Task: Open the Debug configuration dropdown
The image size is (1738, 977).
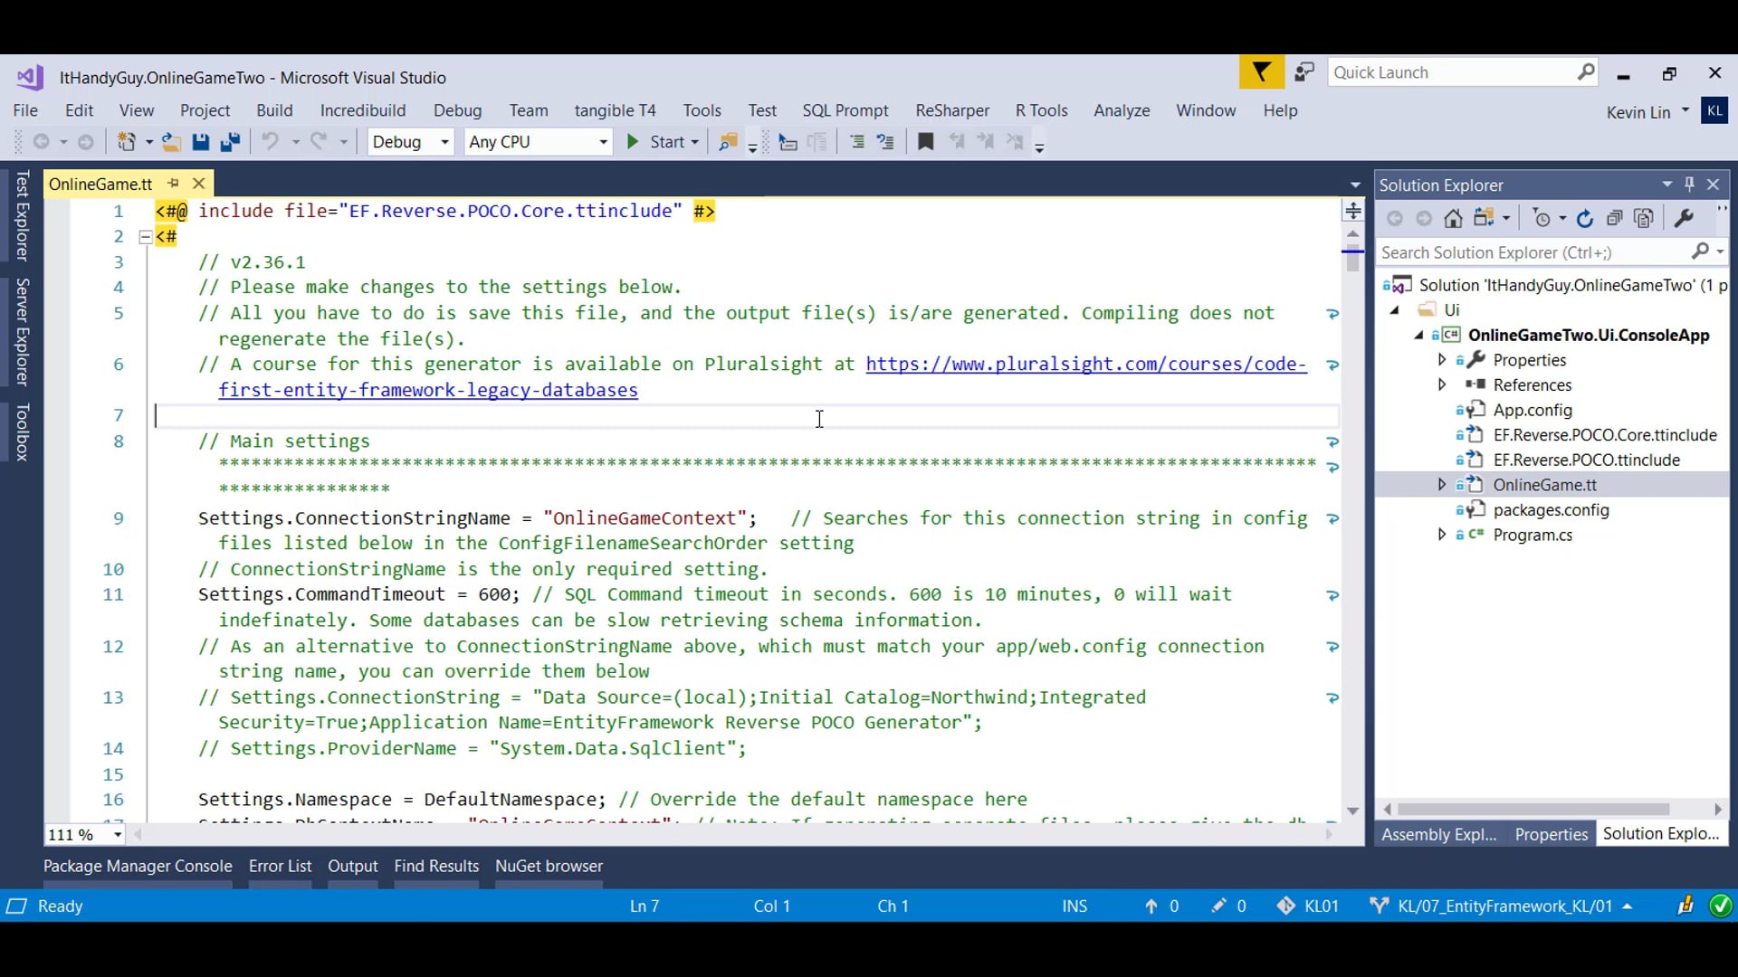Action: tap(444, 142)
